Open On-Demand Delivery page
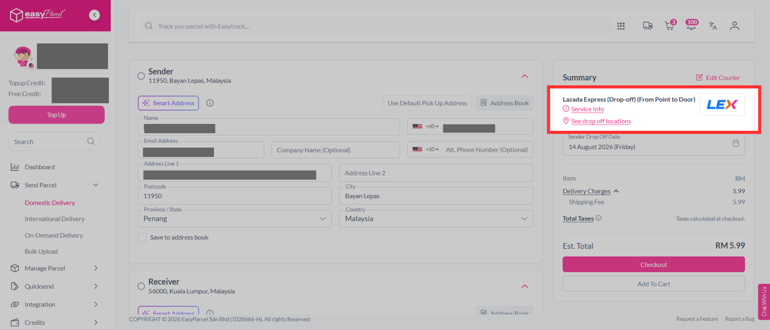The width and height of the screenshot is (770, 330). tap(54, 235)
